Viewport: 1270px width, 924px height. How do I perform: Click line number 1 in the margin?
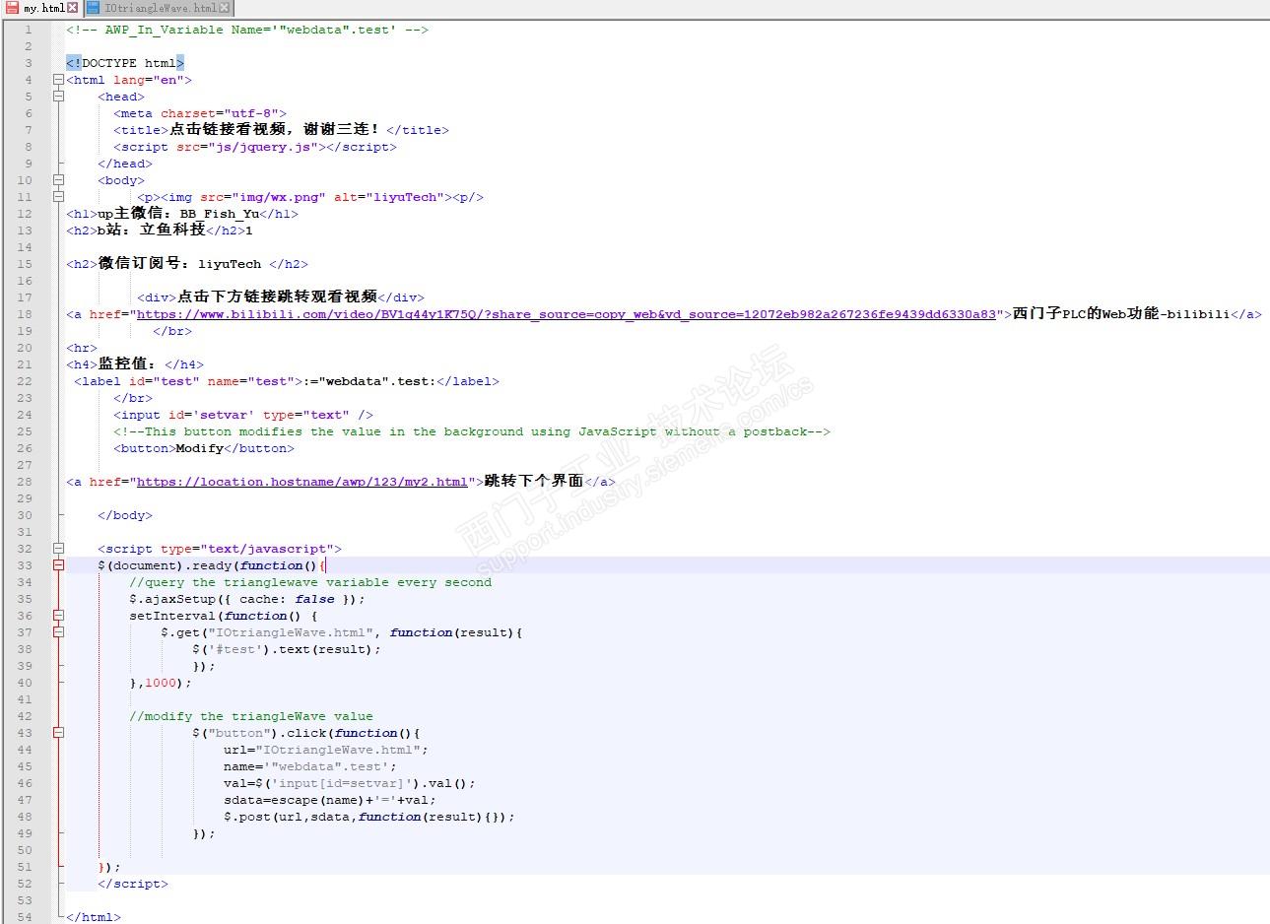click(29, 30)
